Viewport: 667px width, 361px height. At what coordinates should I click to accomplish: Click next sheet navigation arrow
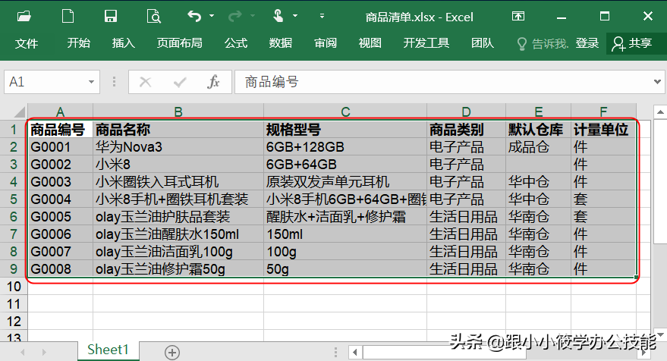[44, 352]
